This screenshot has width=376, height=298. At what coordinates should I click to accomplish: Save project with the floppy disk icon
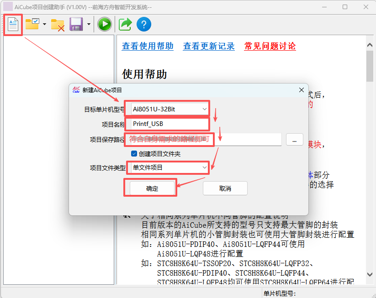[x=76, y=24]
